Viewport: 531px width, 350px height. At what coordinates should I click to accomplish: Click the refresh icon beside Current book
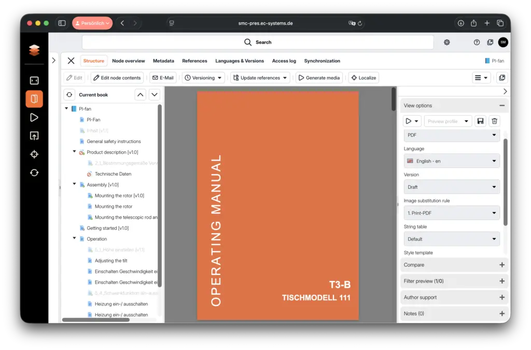69,95
